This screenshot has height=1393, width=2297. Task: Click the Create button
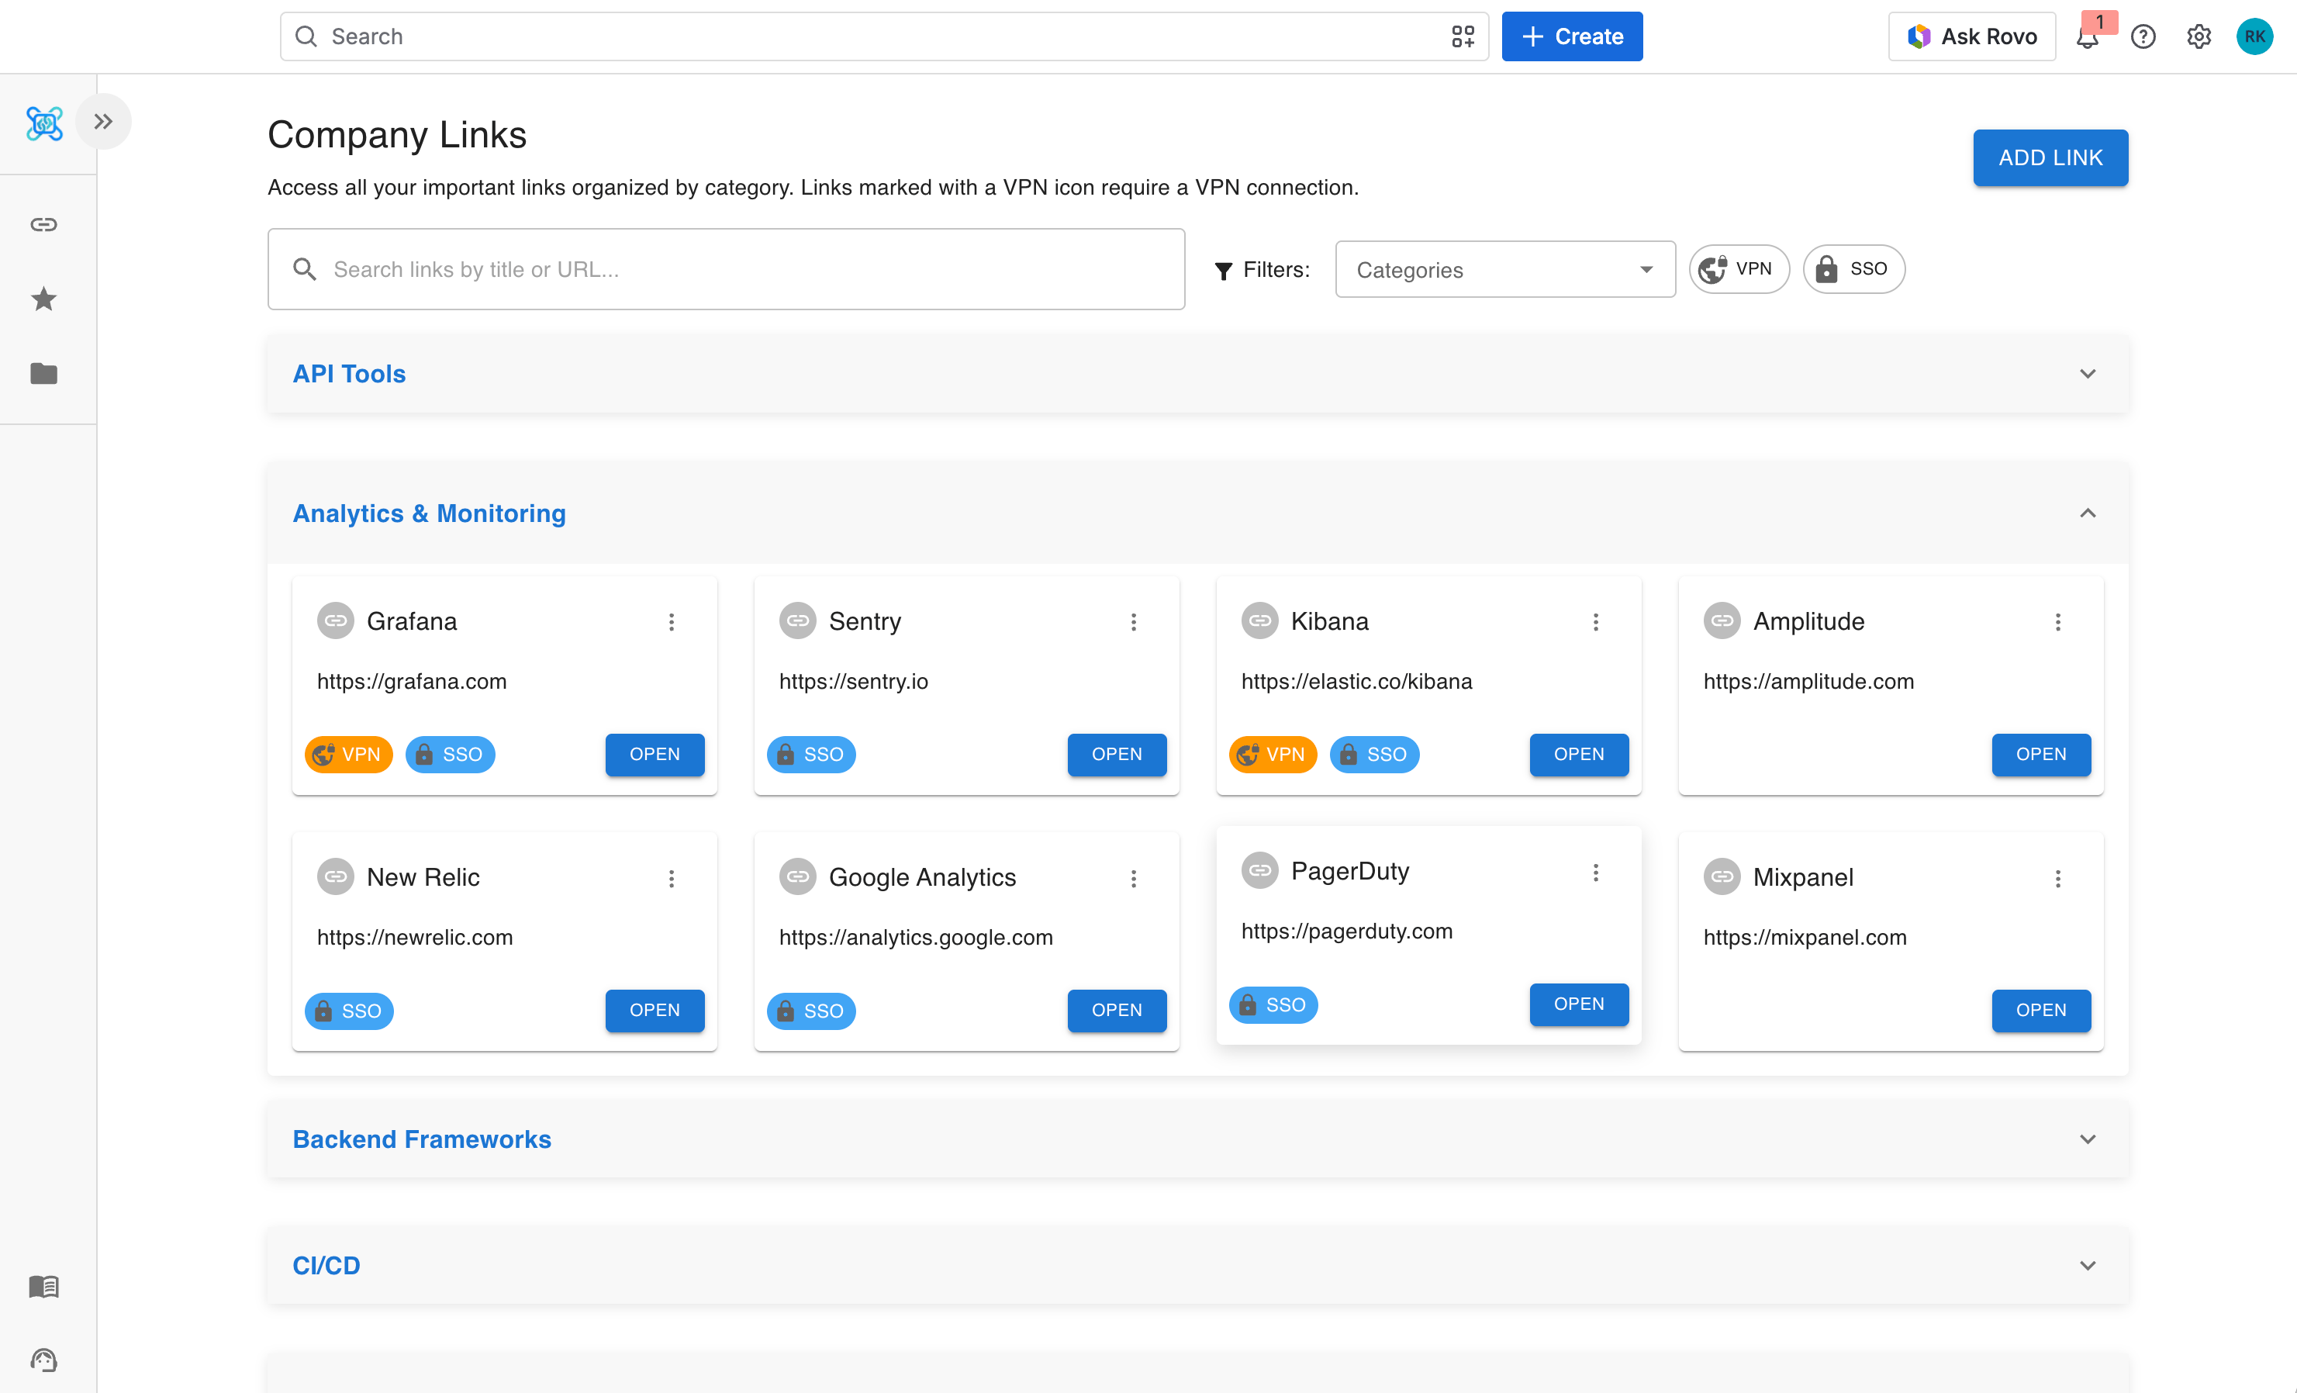pyautogui.click(x=1572, y=36)
